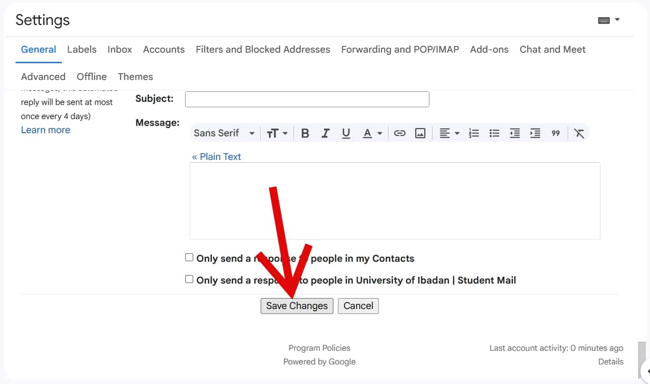650x384 pixels.
Task: Open the alignment options dropdown
Action: 448,133
